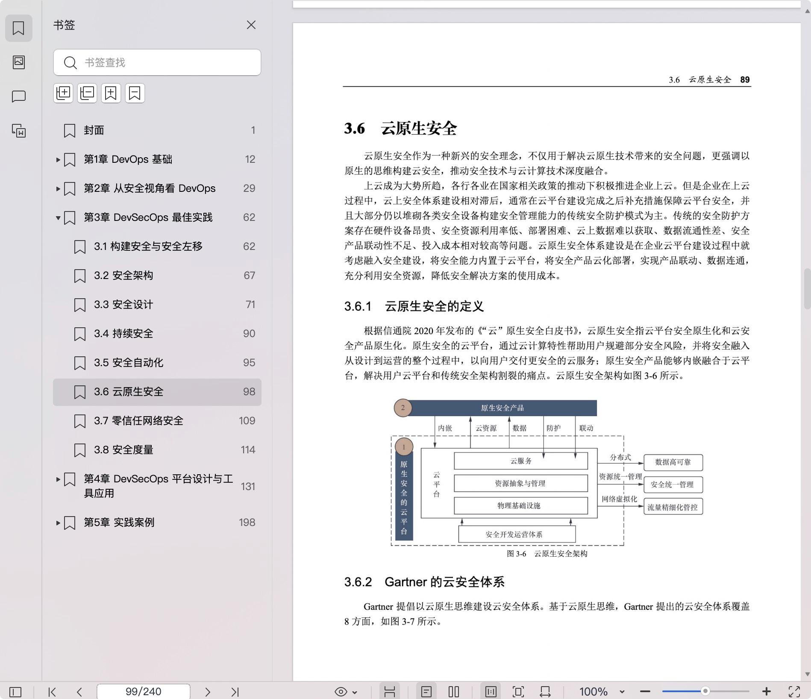Collapse all bookmarks button
The image size is (811, 699).
pos(87,93)
